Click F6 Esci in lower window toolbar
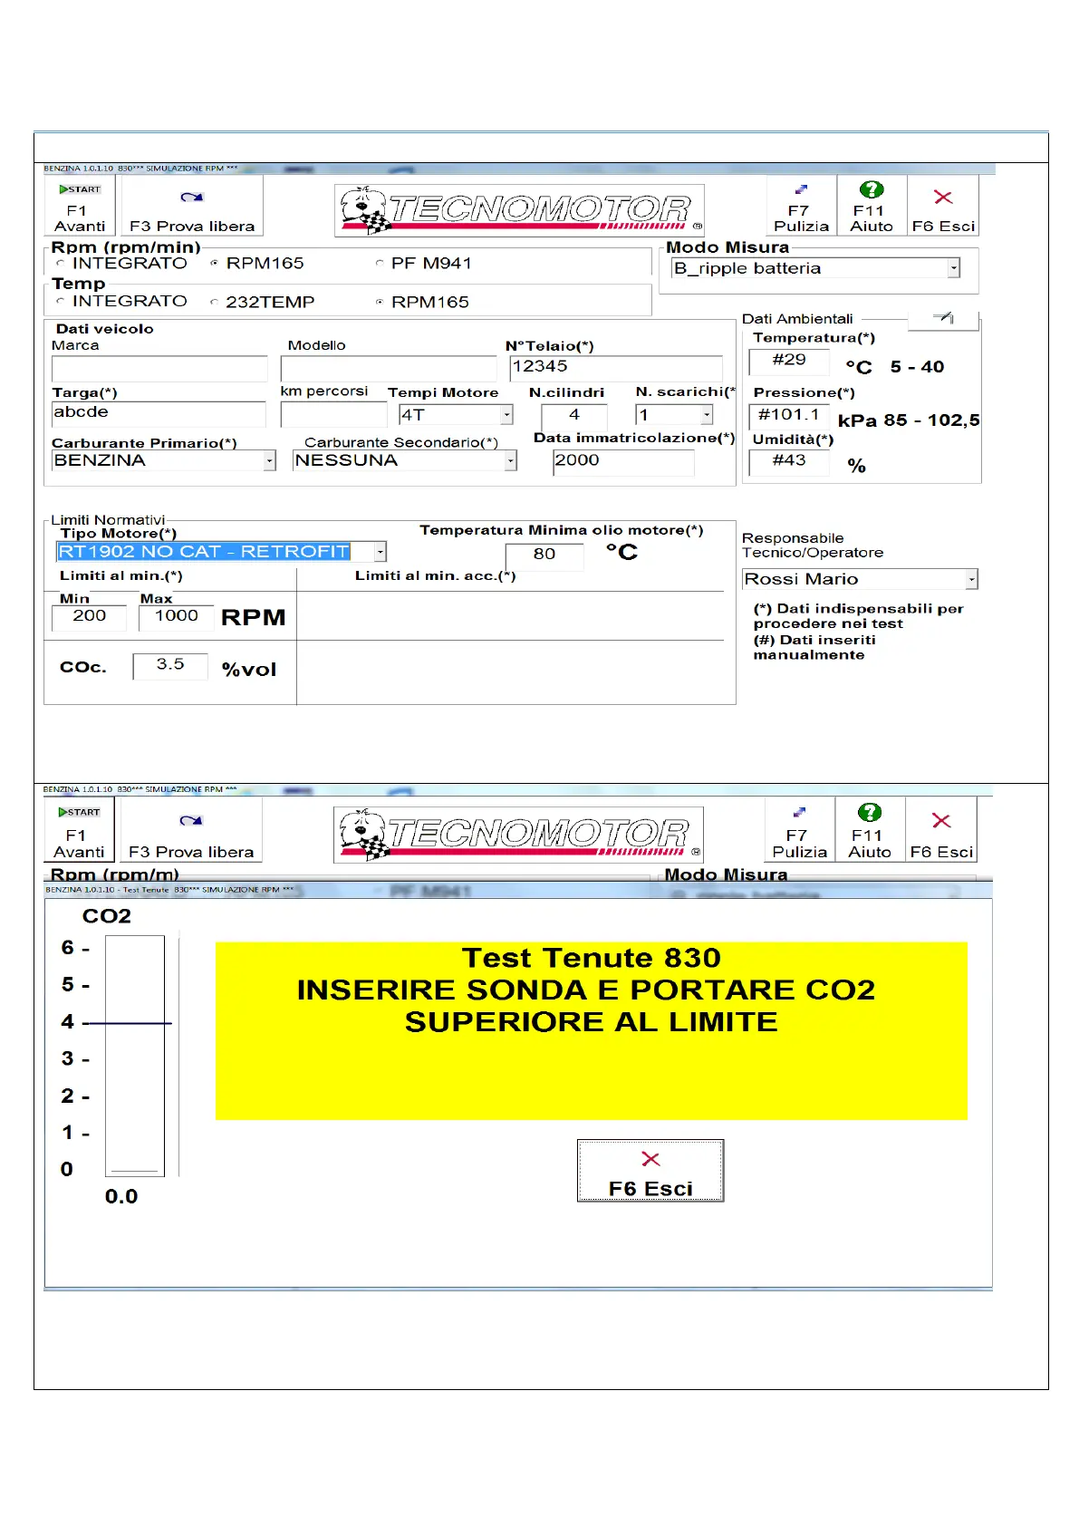The height and width of the screenshot is (1526, 1079). coord(941,829)
